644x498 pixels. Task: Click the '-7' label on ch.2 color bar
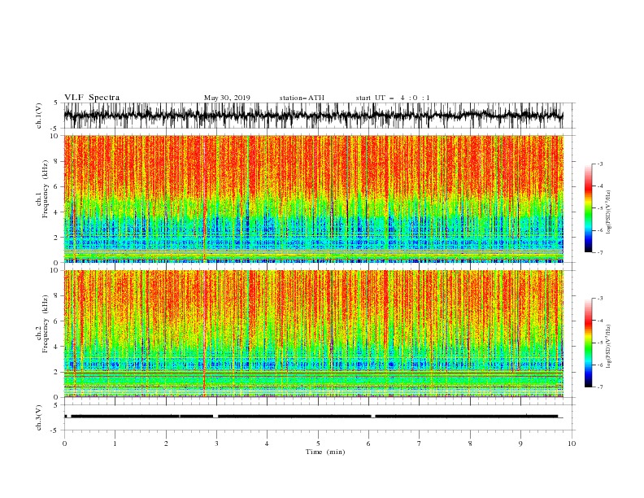pyautogui.click(x=599, y=387)
